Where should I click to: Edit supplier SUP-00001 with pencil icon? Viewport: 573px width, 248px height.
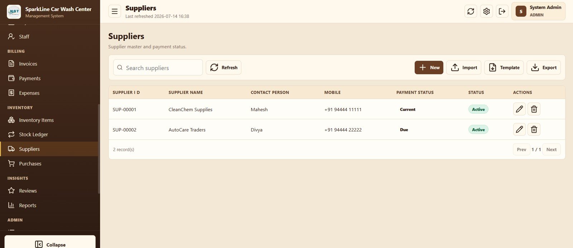[x=519, y=109]
